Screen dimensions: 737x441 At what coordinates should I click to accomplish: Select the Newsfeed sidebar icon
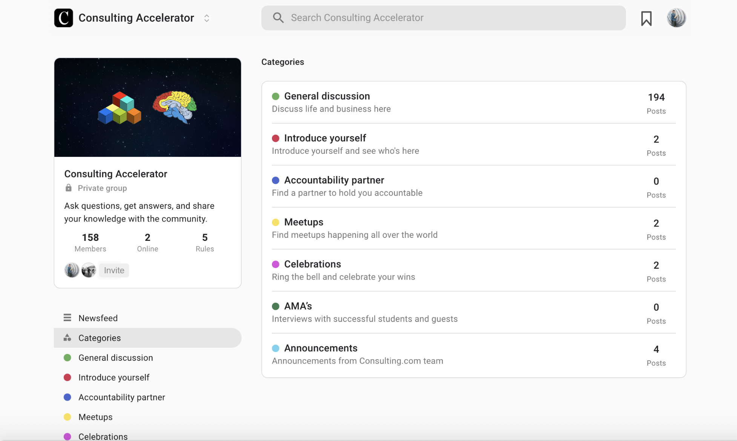pos(67,318)
